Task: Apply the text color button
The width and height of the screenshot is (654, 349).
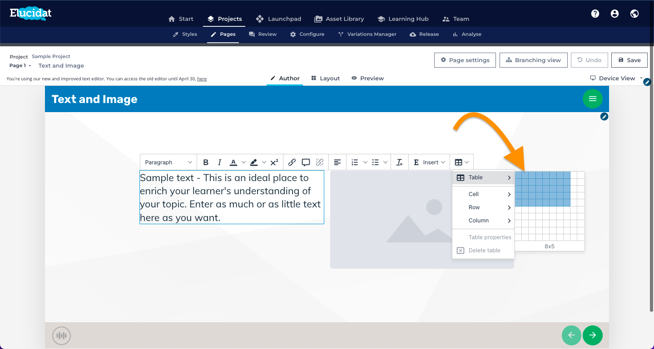Action: coord(233,162)
